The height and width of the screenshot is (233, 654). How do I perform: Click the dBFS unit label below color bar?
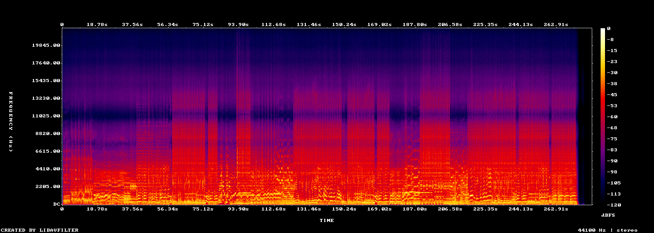(608, 215)
